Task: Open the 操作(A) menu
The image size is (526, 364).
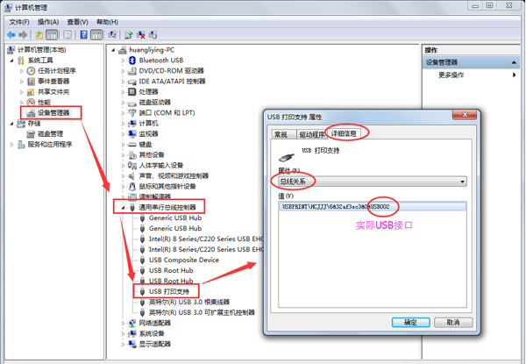Action: pyautogui.click(x=48, y=22)
